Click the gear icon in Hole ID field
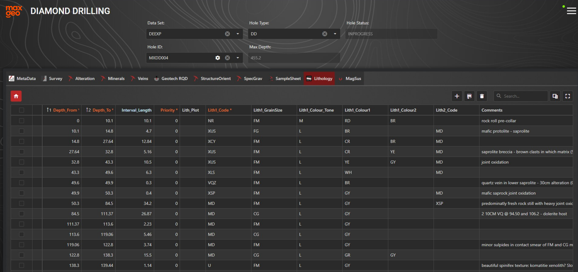The width and height of the screenshot is (578, 272). [x=217, y=58]
